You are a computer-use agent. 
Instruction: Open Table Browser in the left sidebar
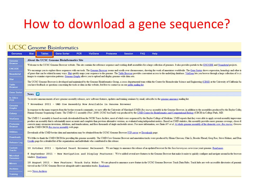click(x=14, y=86)
